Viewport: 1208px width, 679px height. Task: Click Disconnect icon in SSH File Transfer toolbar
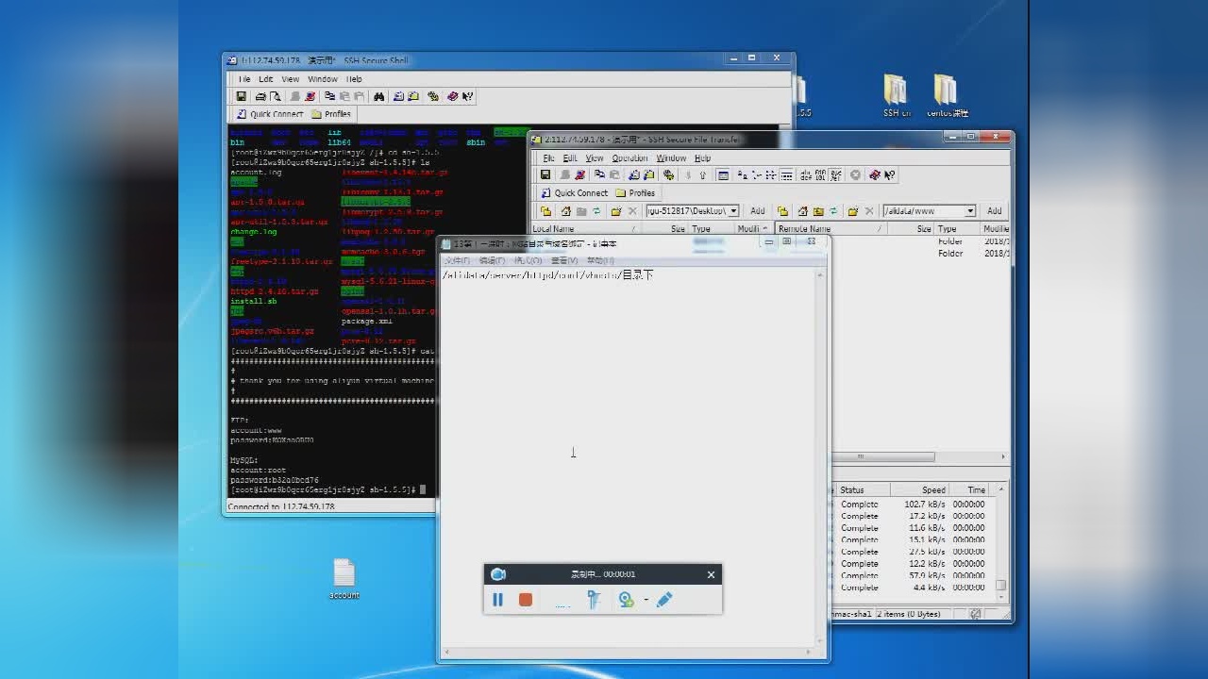pyautogui.click(x=579, y=174)
